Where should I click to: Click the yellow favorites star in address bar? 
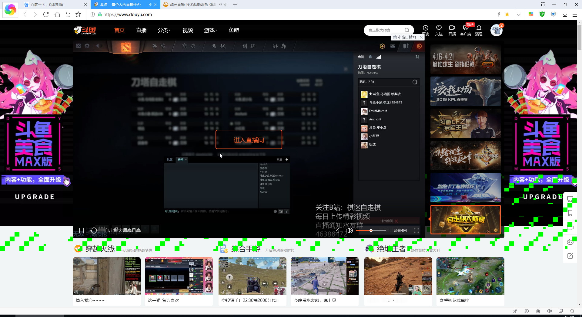point(507,15)
